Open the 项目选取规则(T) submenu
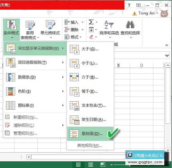Screen dimensions: 172x168 (35, 63)
